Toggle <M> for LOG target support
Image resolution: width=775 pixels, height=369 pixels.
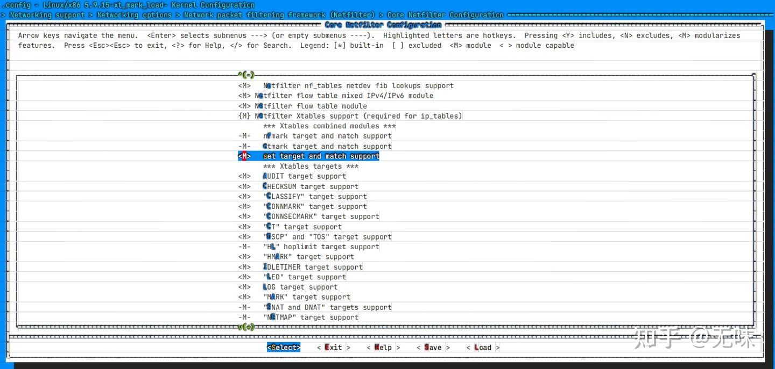tap(244, 287)
